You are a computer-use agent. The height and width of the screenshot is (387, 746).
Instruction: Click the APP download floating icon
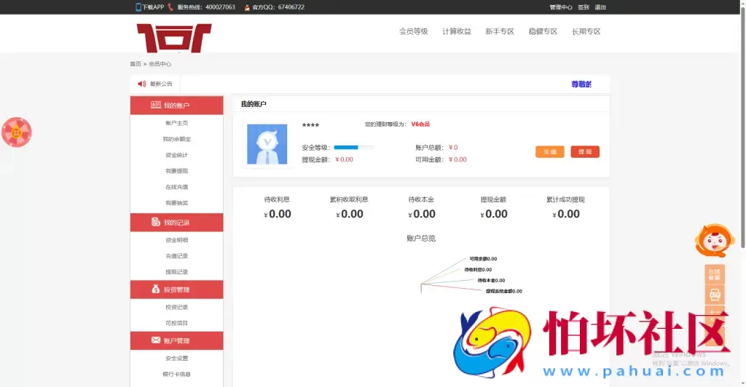point(715,295)
